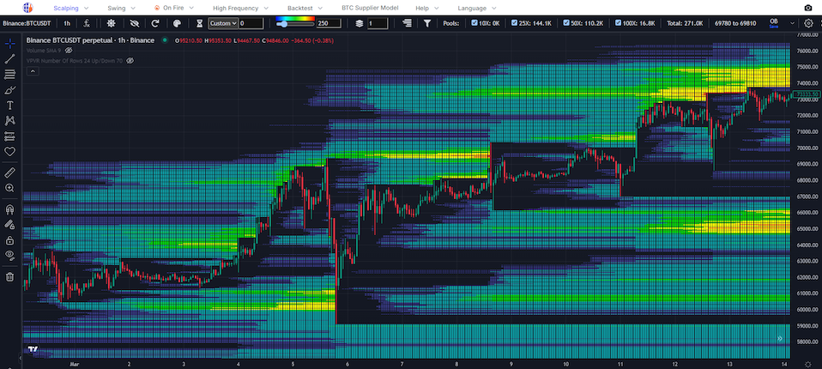Open the Custom time range dropdown
The height and width of the screenshot is (369, 822).
point(221,23)
